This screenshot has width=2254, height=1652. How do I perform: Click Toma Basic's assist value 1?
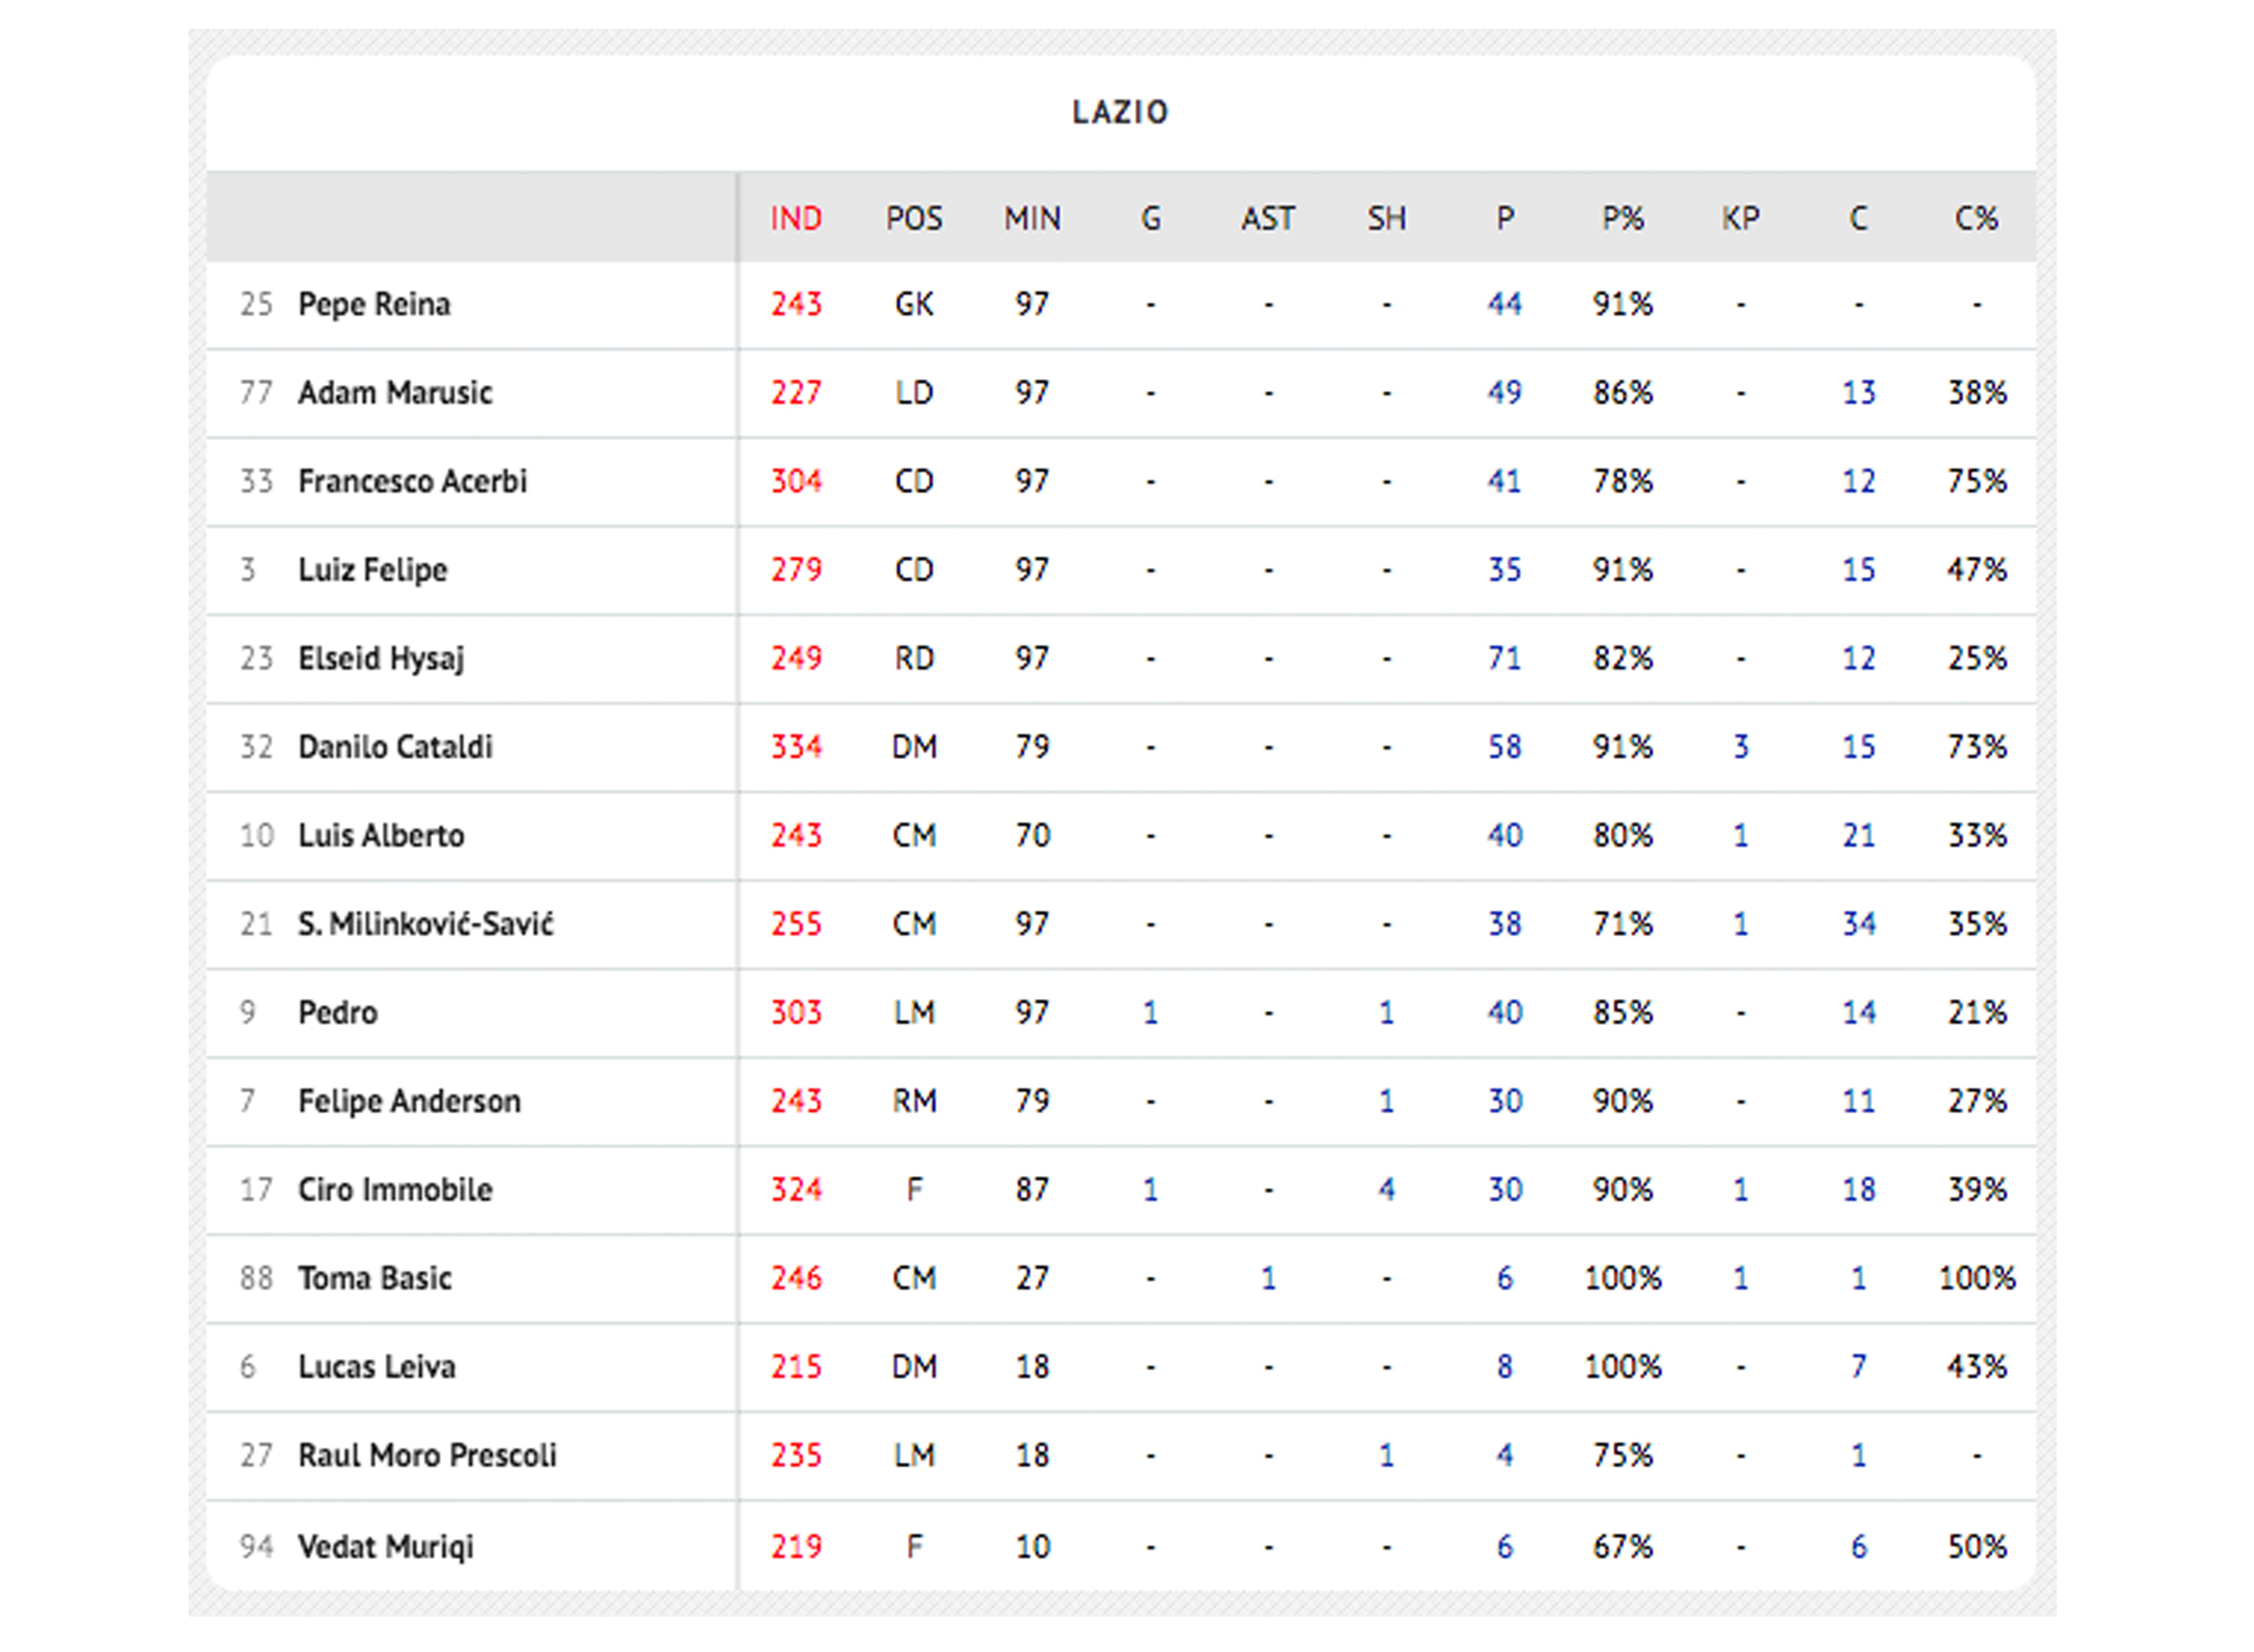tap(1267, 1278)
